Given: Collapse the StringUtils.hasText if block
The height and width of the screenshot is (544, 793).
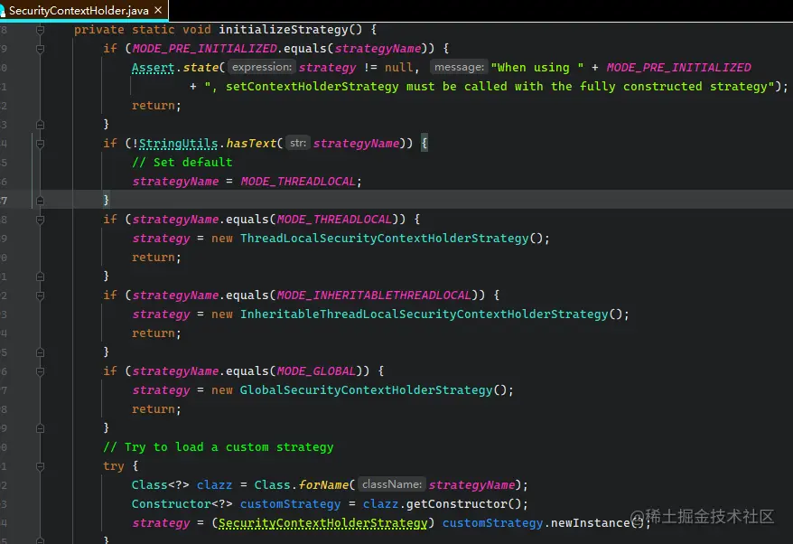Looking at the screenshot, I should point(40,144).
